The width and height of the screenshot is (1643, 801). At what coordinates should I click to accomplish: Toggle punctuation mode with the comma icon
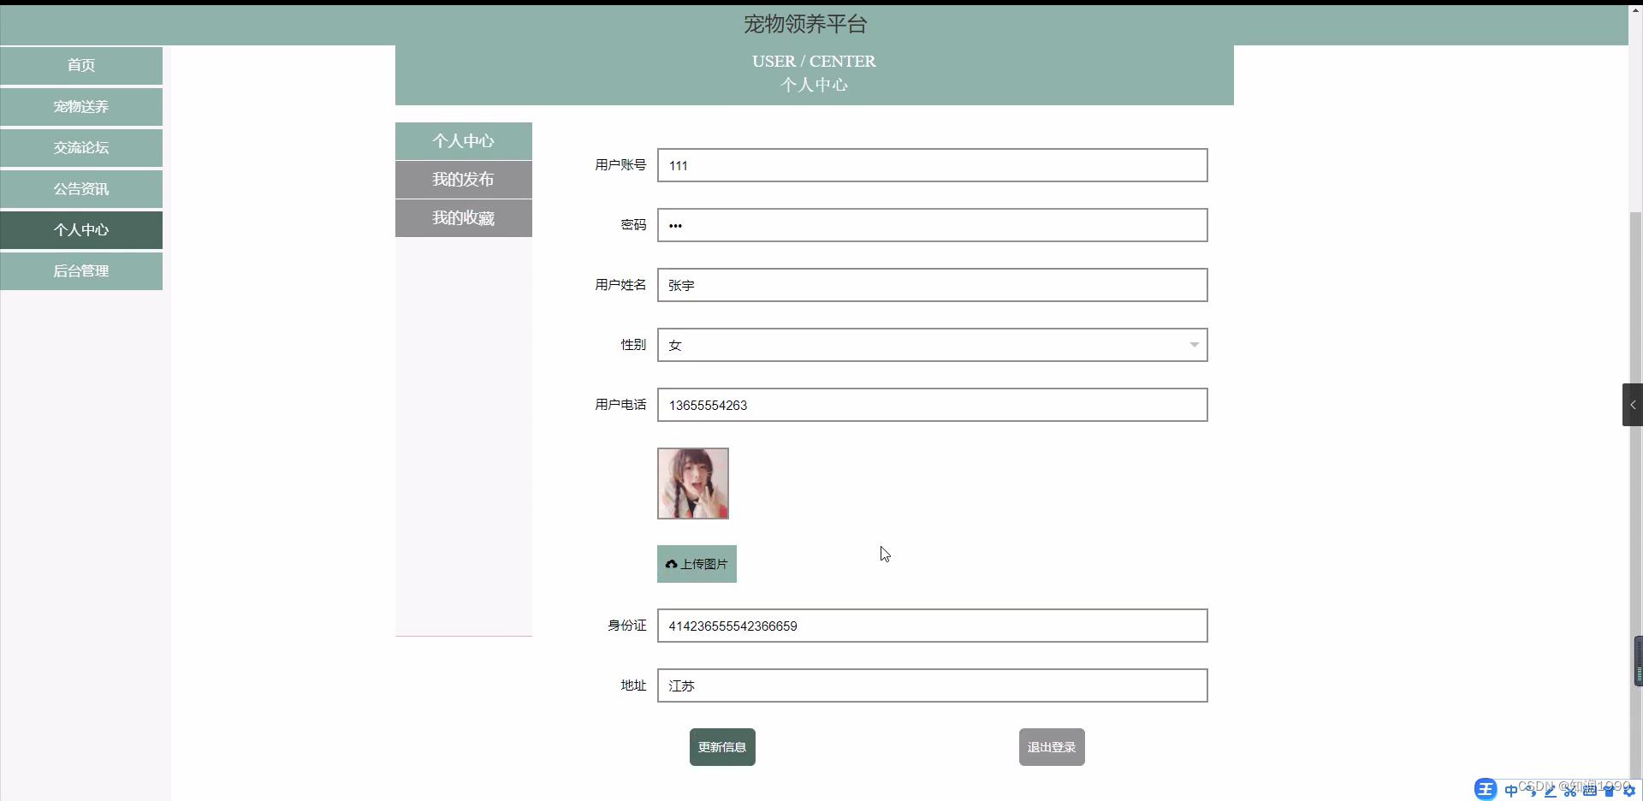[1531, 792]
